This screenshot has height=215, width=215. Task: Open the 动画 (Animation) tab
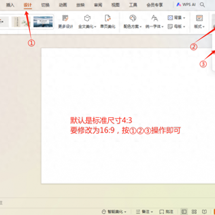pos(63,5)
